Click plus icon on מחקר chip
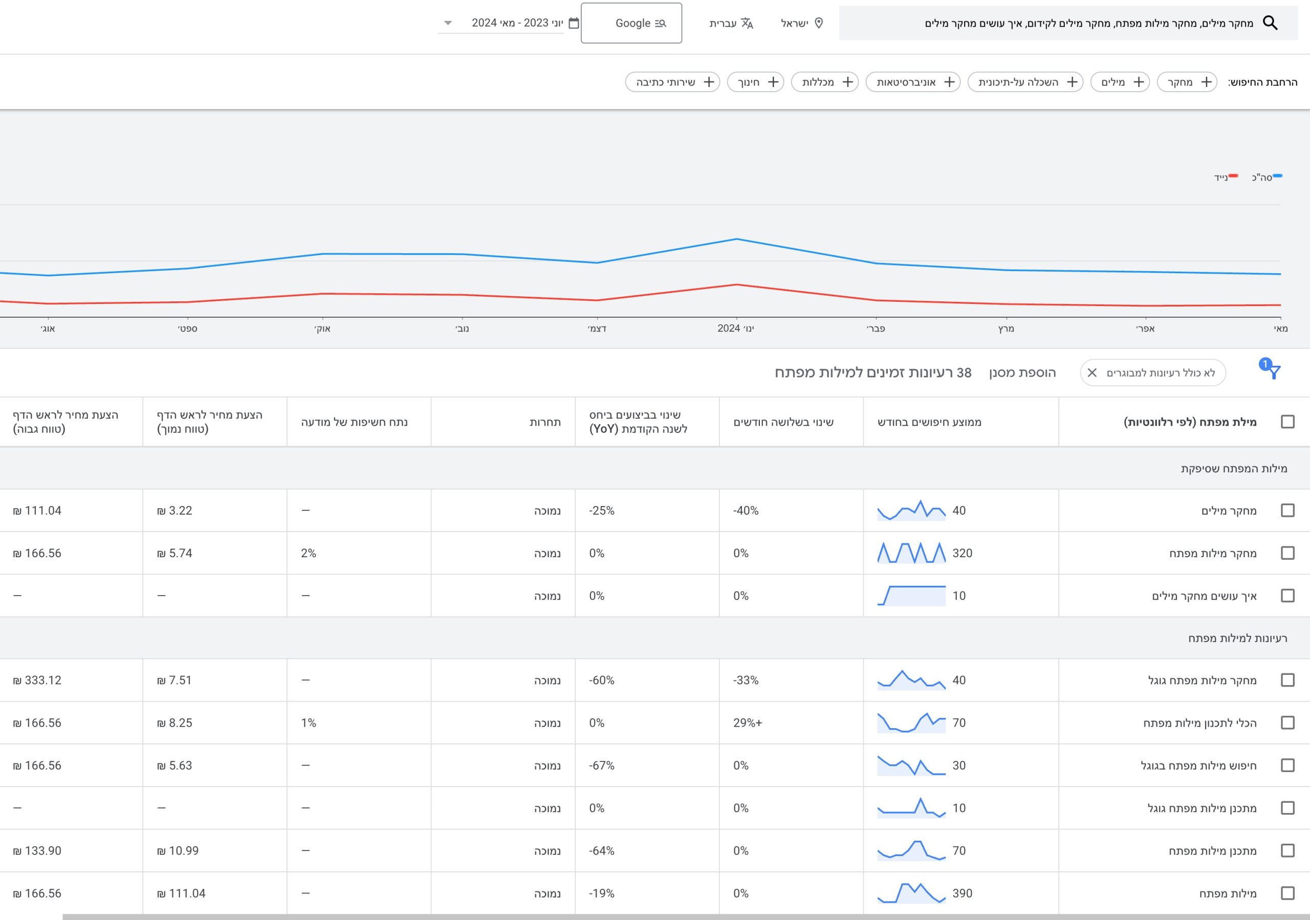 [1206, 82]
